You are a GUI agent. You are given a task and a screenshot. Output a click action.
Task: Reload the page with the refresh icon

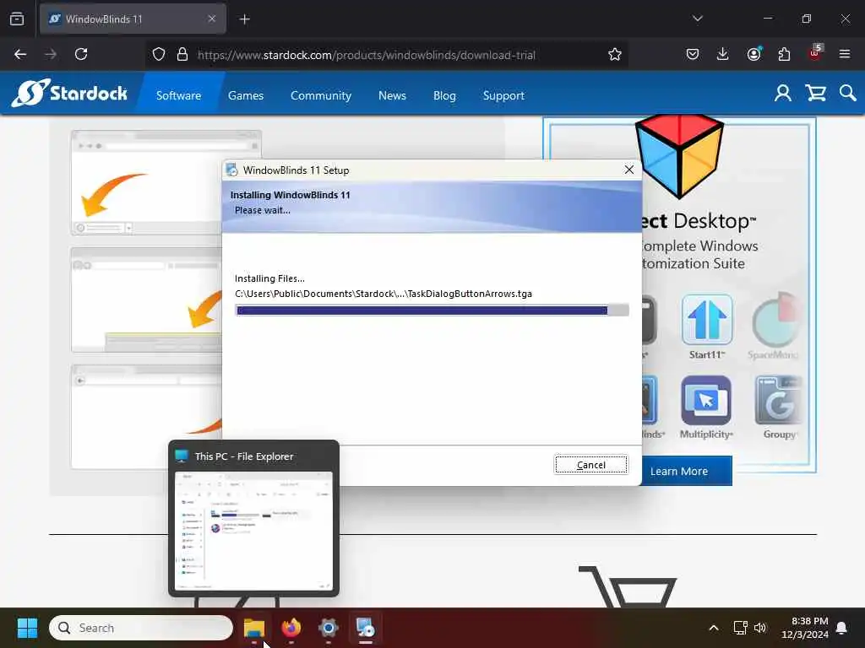coord(81,54)
